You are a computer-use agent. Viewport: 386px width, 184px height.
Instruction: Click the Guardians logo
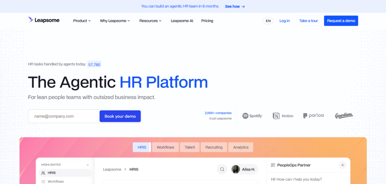pyautogui.click(x=344, y=116)
